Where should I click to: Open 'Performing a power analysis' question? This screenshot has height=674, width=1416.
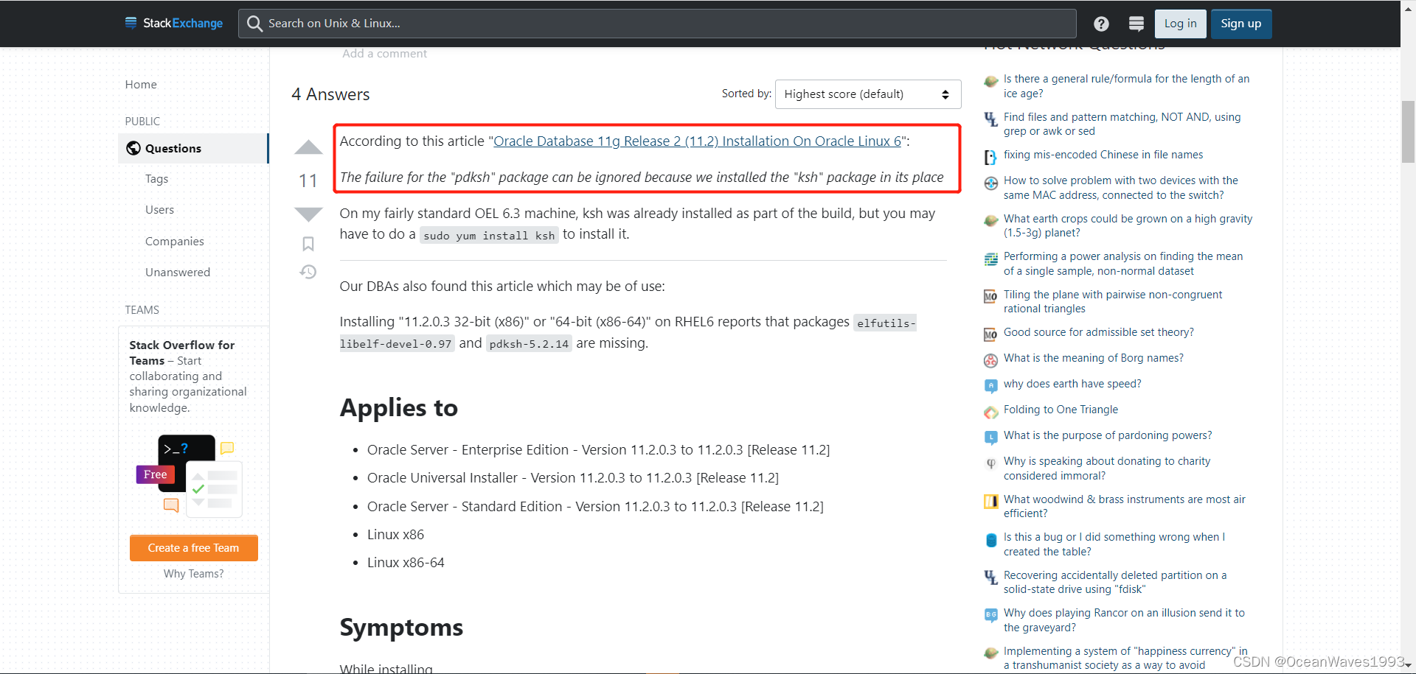coord(1122,264)
